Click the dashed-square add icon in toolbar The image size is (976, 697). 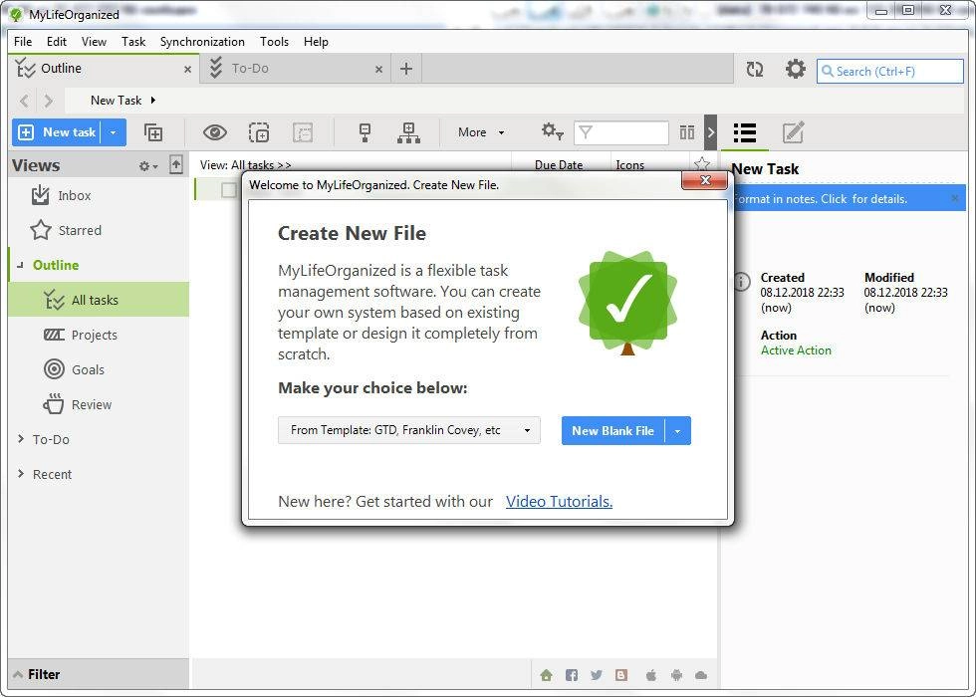(x=259, y=132)
